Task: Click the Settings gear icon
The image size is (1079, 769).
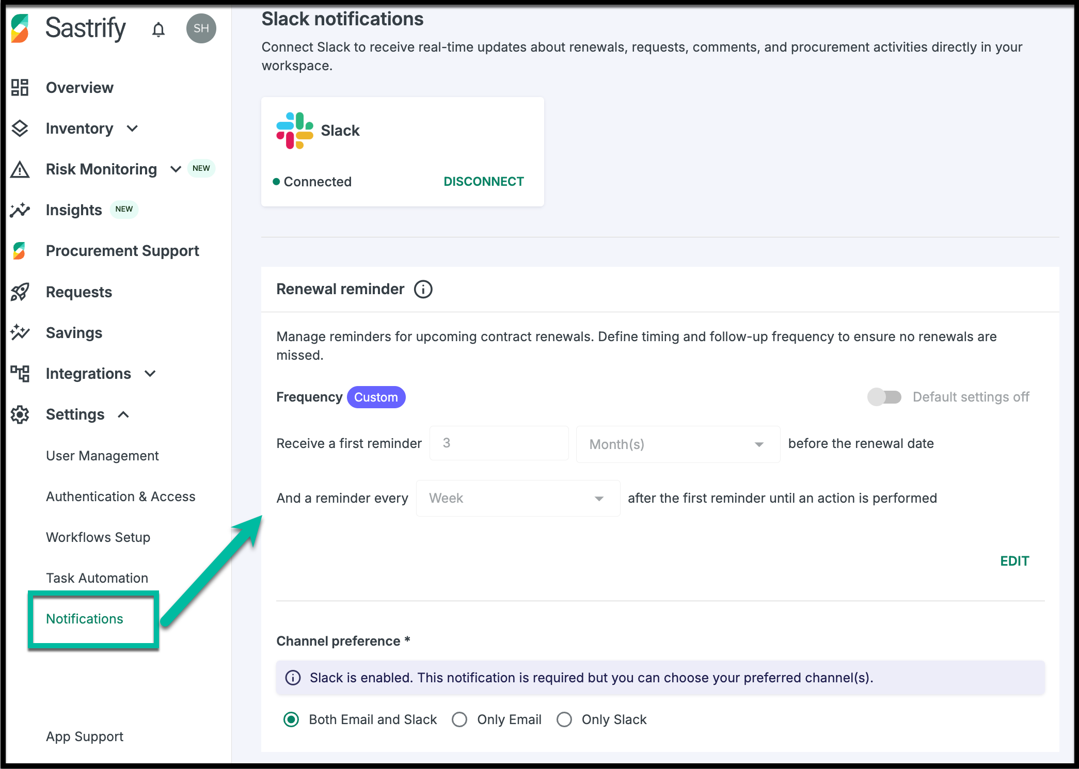Action: [20, 414]
